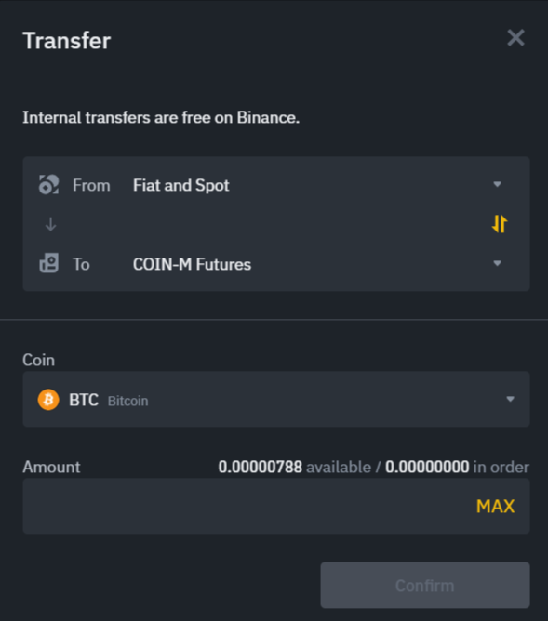Screen dimensions: 548x621
Task: Click the 0.00000788 available balance
Action: tap(260, 468)
